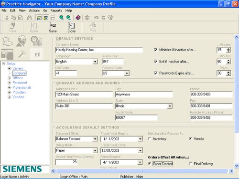The width and height of the screenshot is (239, 179).
Task: Click the purple help book icon
Action: 78,18
